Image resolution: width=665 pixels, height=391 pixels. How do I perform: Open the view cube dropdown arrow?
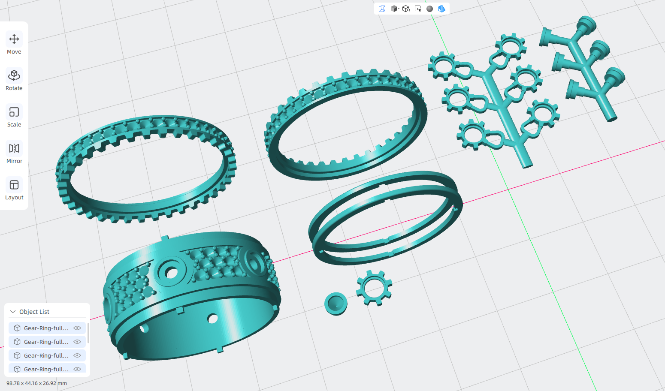[x=399, y=8]
